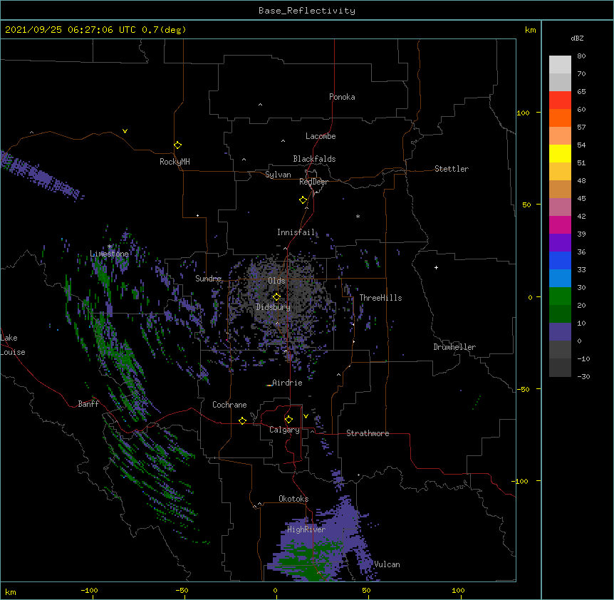
Task: Click the 54 dBZ yellow swatch
Action: pos(560,153)
